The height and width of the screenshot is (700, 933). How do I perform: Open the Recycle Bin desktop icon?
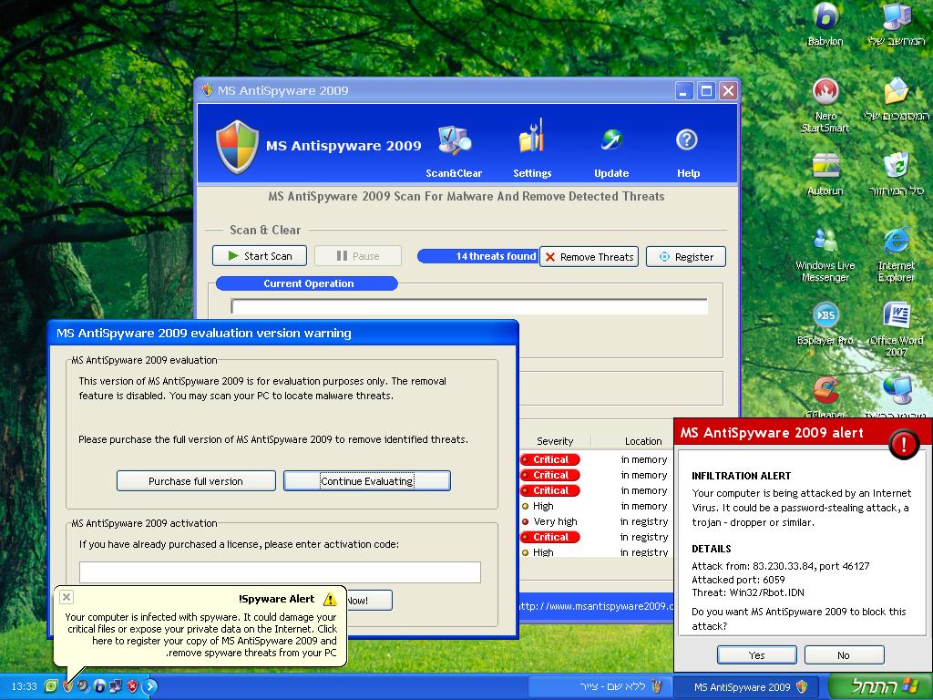(x=897, y=174)
